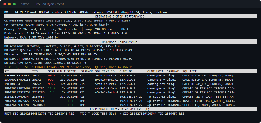Image resolution: width=261 pixels, height=123 pixels.
Task: Click the SQL_TEXT column header
Action: [190, 71]
